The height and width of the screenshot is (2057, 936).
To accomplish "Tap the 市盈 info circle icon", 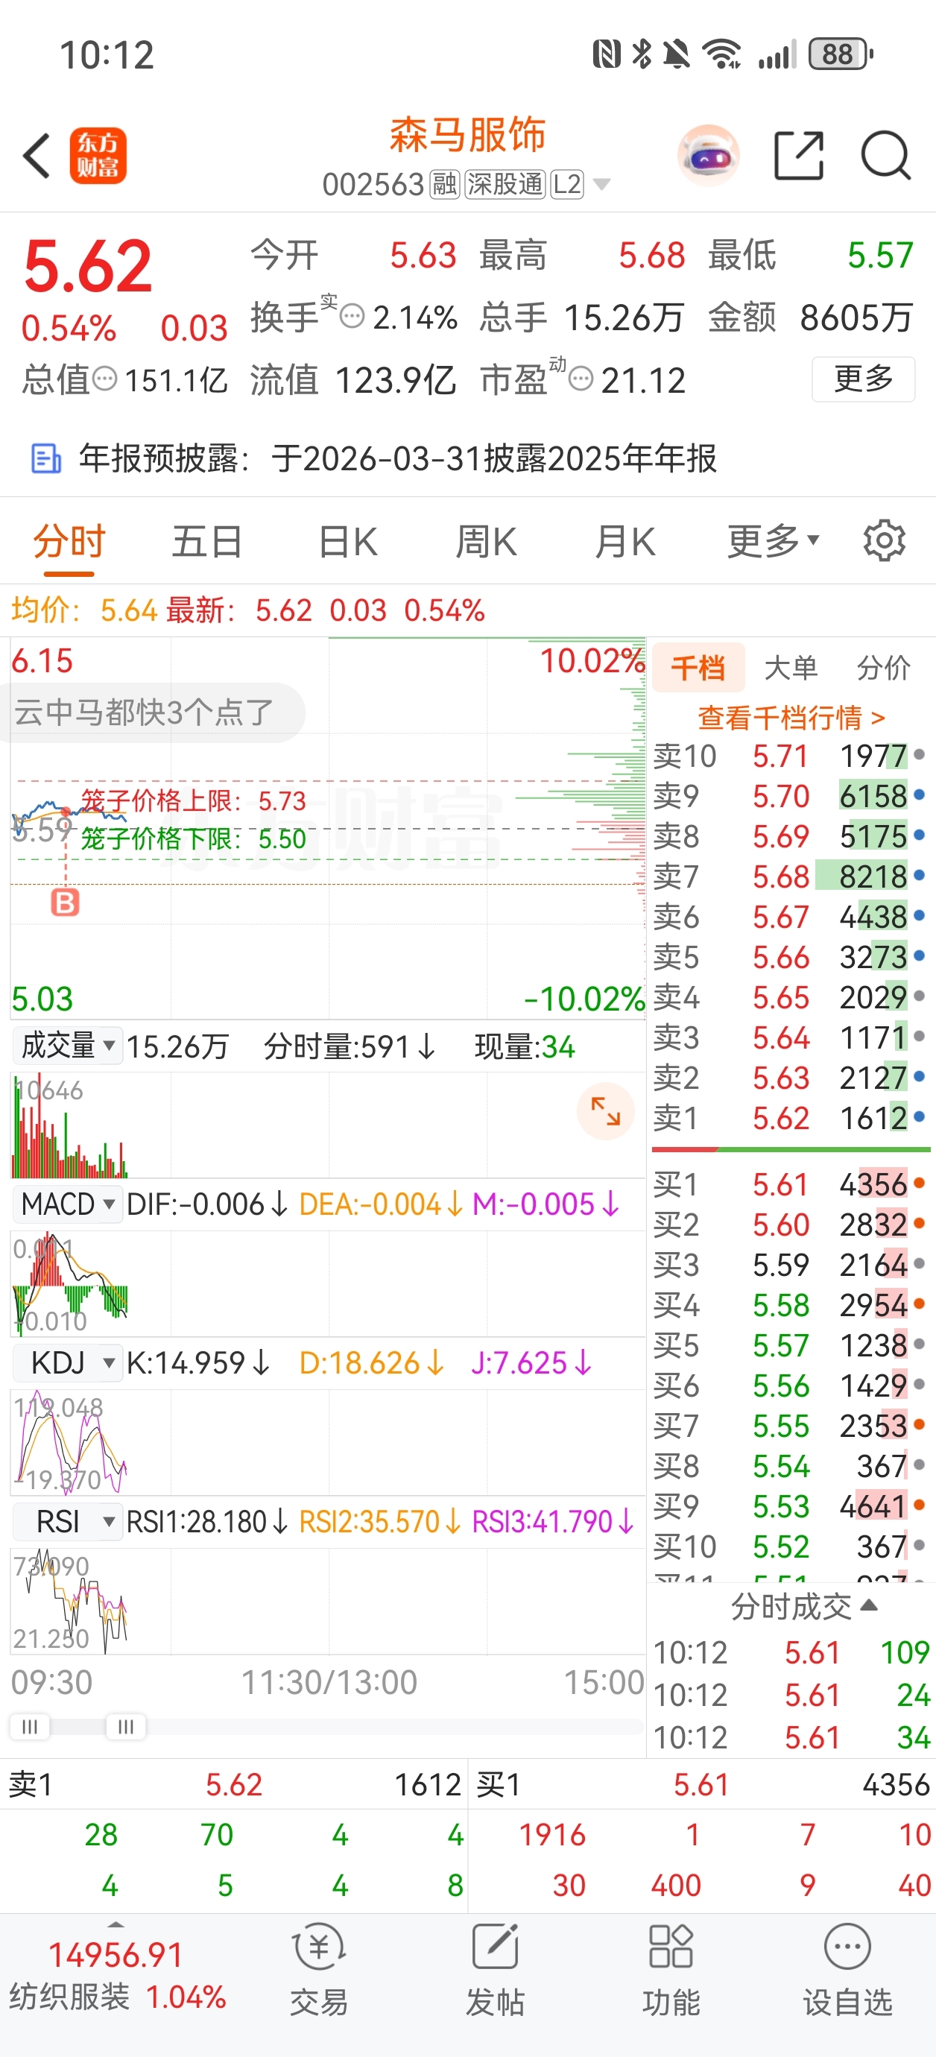I will pyautogui.click(x=581, y=379).
